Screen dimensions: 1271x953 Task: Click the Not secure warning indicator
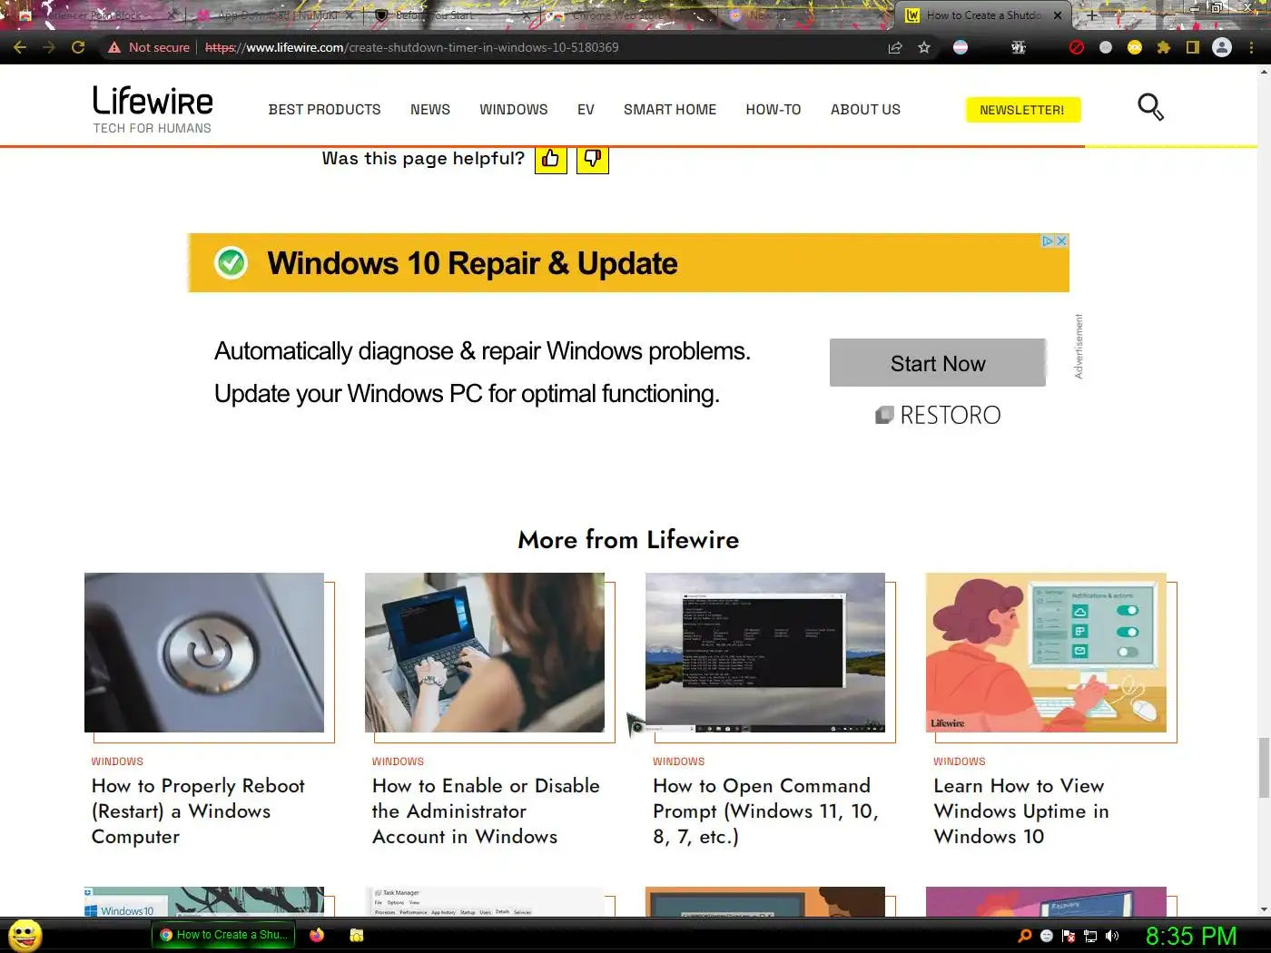coord(149,47)
